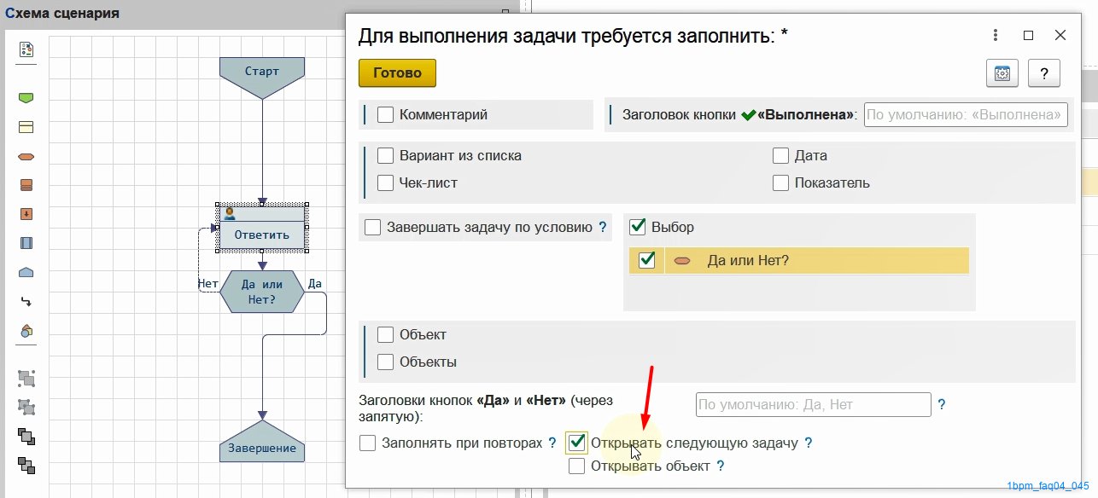Click the Да, Нет button captions input
The height and width of the screenshot is (498, 1098).
[x=813, y=404]
